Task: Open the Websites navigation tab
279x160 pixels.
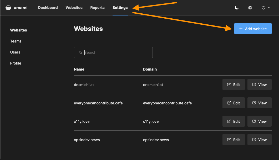Action: point(74,8)
